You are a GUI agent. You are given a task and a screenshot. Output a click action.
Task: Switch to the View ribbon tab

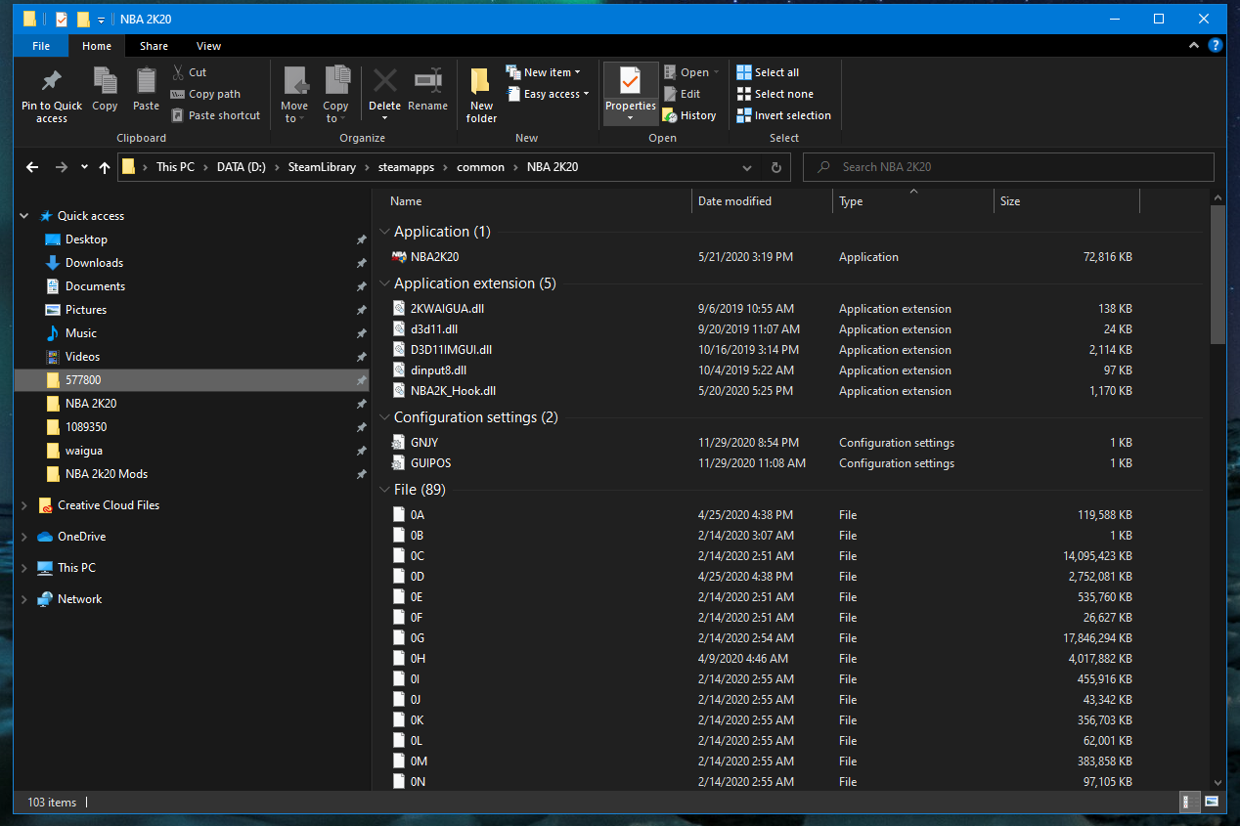pos(208,46)
